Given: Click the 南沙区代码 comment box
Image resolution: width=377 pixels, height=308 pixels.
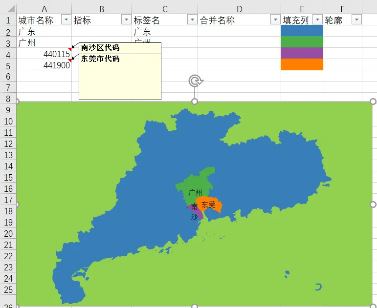Looking at the screenshot, I should coord(120,48).
